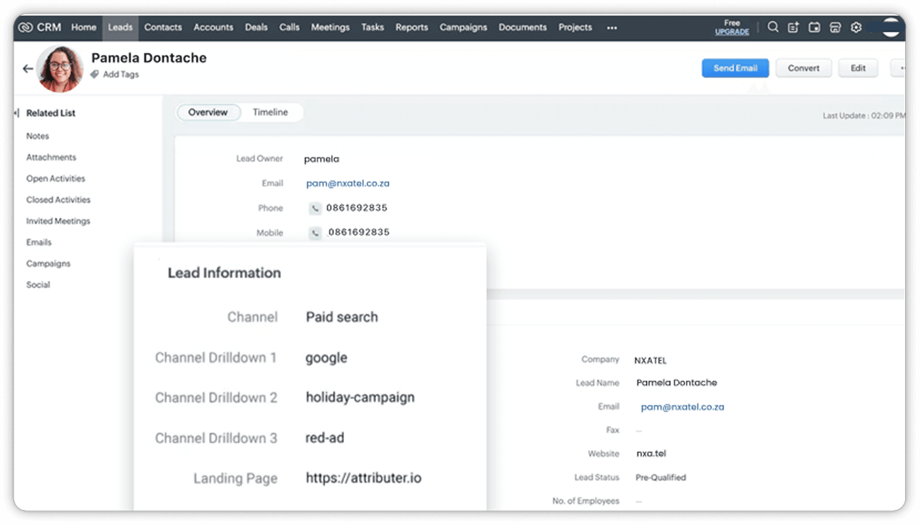
Task: Open the Tasks module
Action: tap(372, 27)
